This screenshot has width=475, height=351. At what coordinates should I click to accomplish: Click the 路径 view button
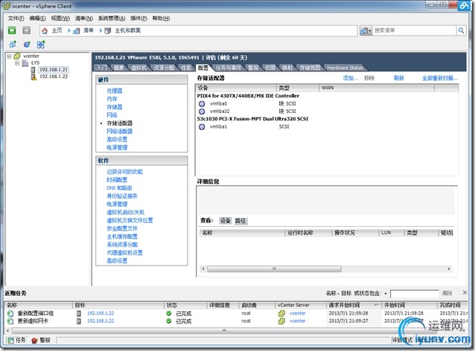(240, 221)
